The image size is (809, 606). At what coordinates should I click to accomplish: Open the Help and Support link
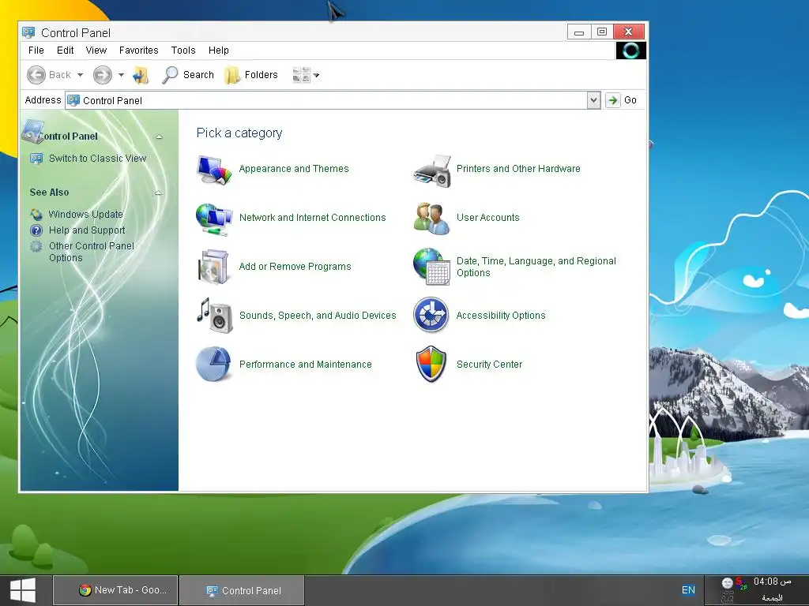(x=87, y=230)
